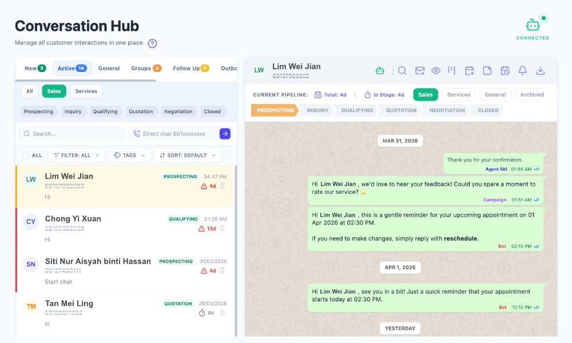The width and height of the screenshot is (572, 343).
Task: Open the Filter: All dropdown
Action: tap(76, 155)
